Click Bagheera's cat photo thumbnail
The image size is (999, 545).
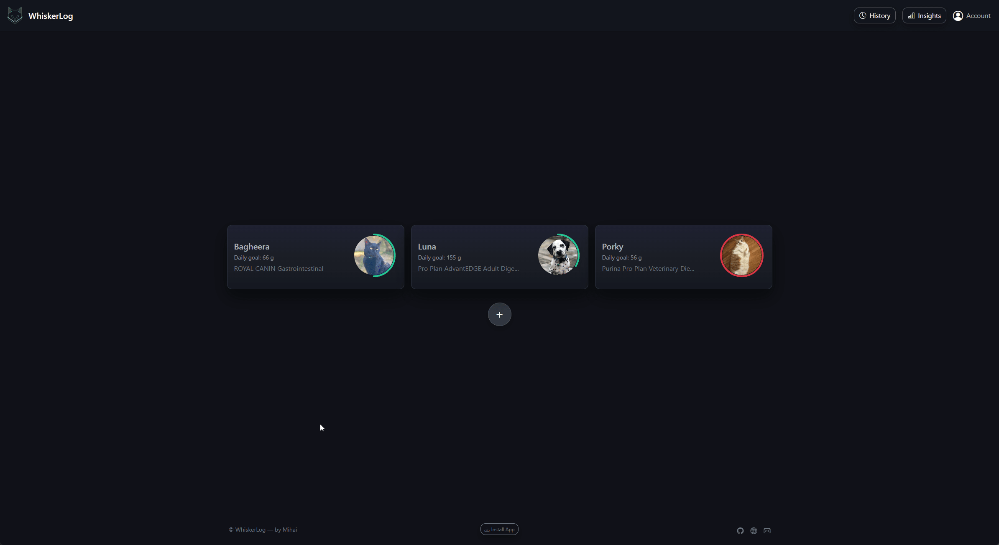pos(374,255)
